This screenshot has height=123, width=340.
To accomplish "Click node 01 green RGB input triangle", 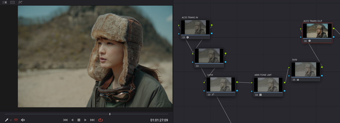I will pyautogui.click(x=179, y=26).
